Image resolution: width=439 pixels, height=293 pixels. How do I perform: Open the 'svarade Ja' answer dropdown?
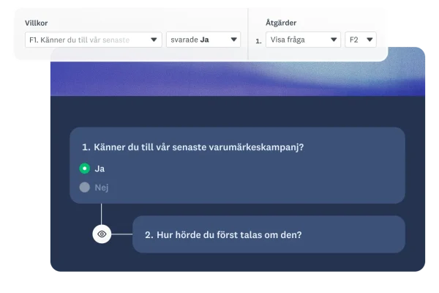(203, 40)
